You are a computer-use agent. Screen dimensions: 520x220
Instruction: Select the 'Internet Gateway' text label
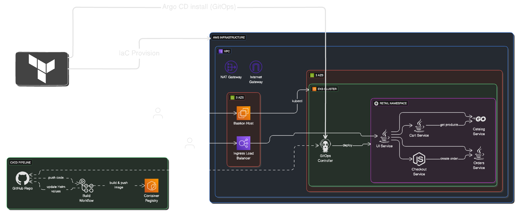click(x=256, y=80)
